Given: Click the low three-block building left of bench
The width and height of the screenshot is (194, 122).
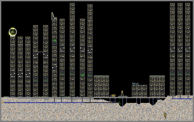Looking at the screenshot, I should (101, 86).
